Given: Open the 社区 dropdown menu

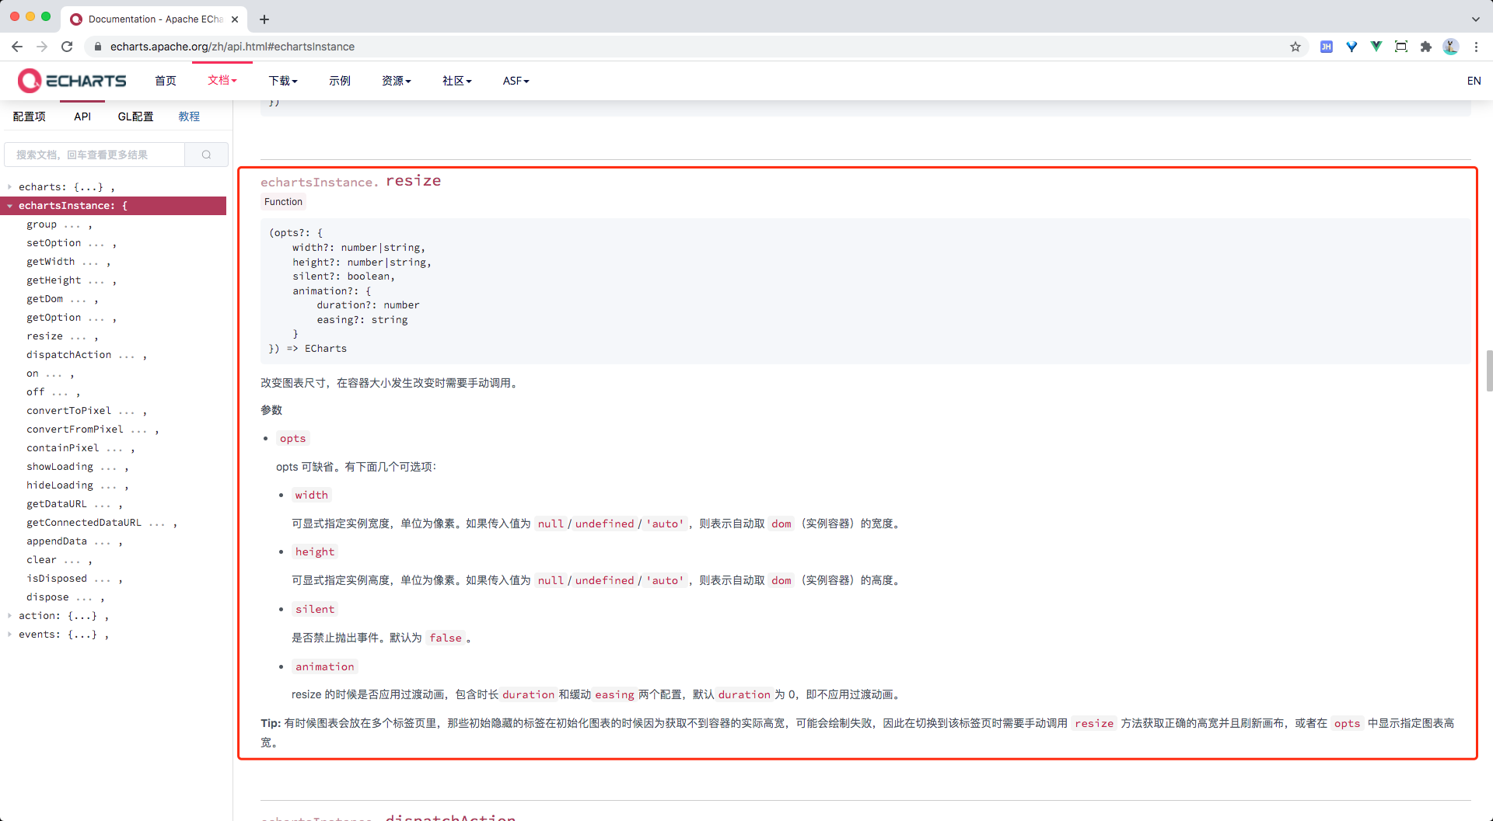Looking at the screenshot, I should [456, 81].
